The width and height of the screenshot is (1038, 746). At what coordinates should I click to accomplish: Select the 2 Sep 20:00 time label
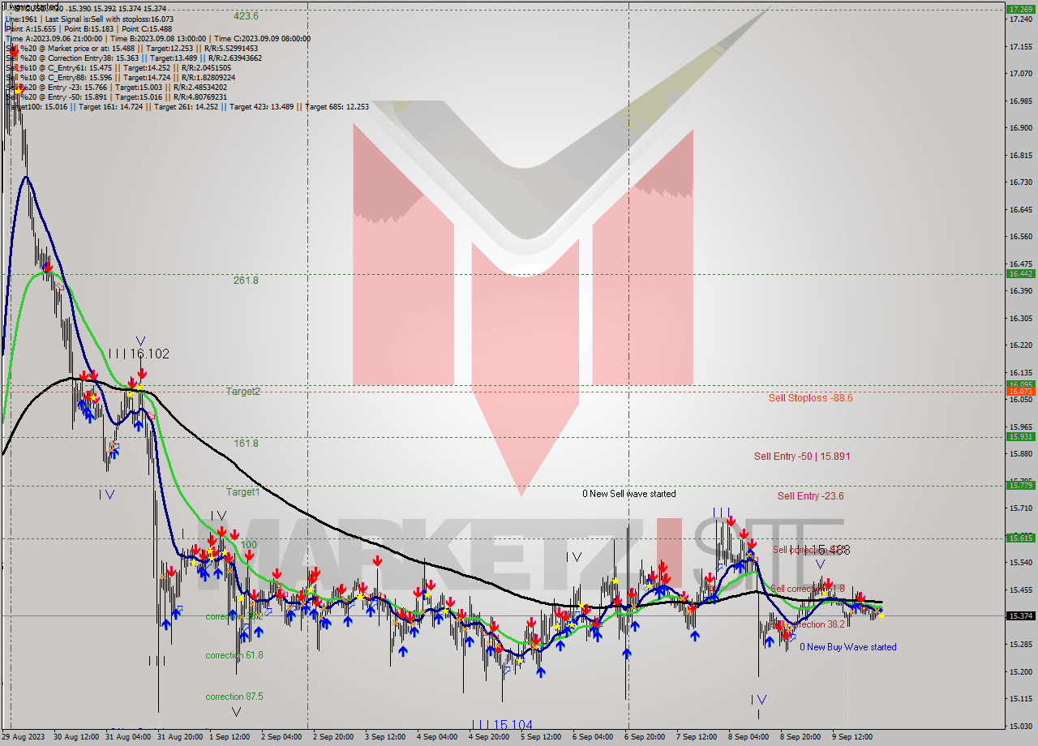coord(332,737)
